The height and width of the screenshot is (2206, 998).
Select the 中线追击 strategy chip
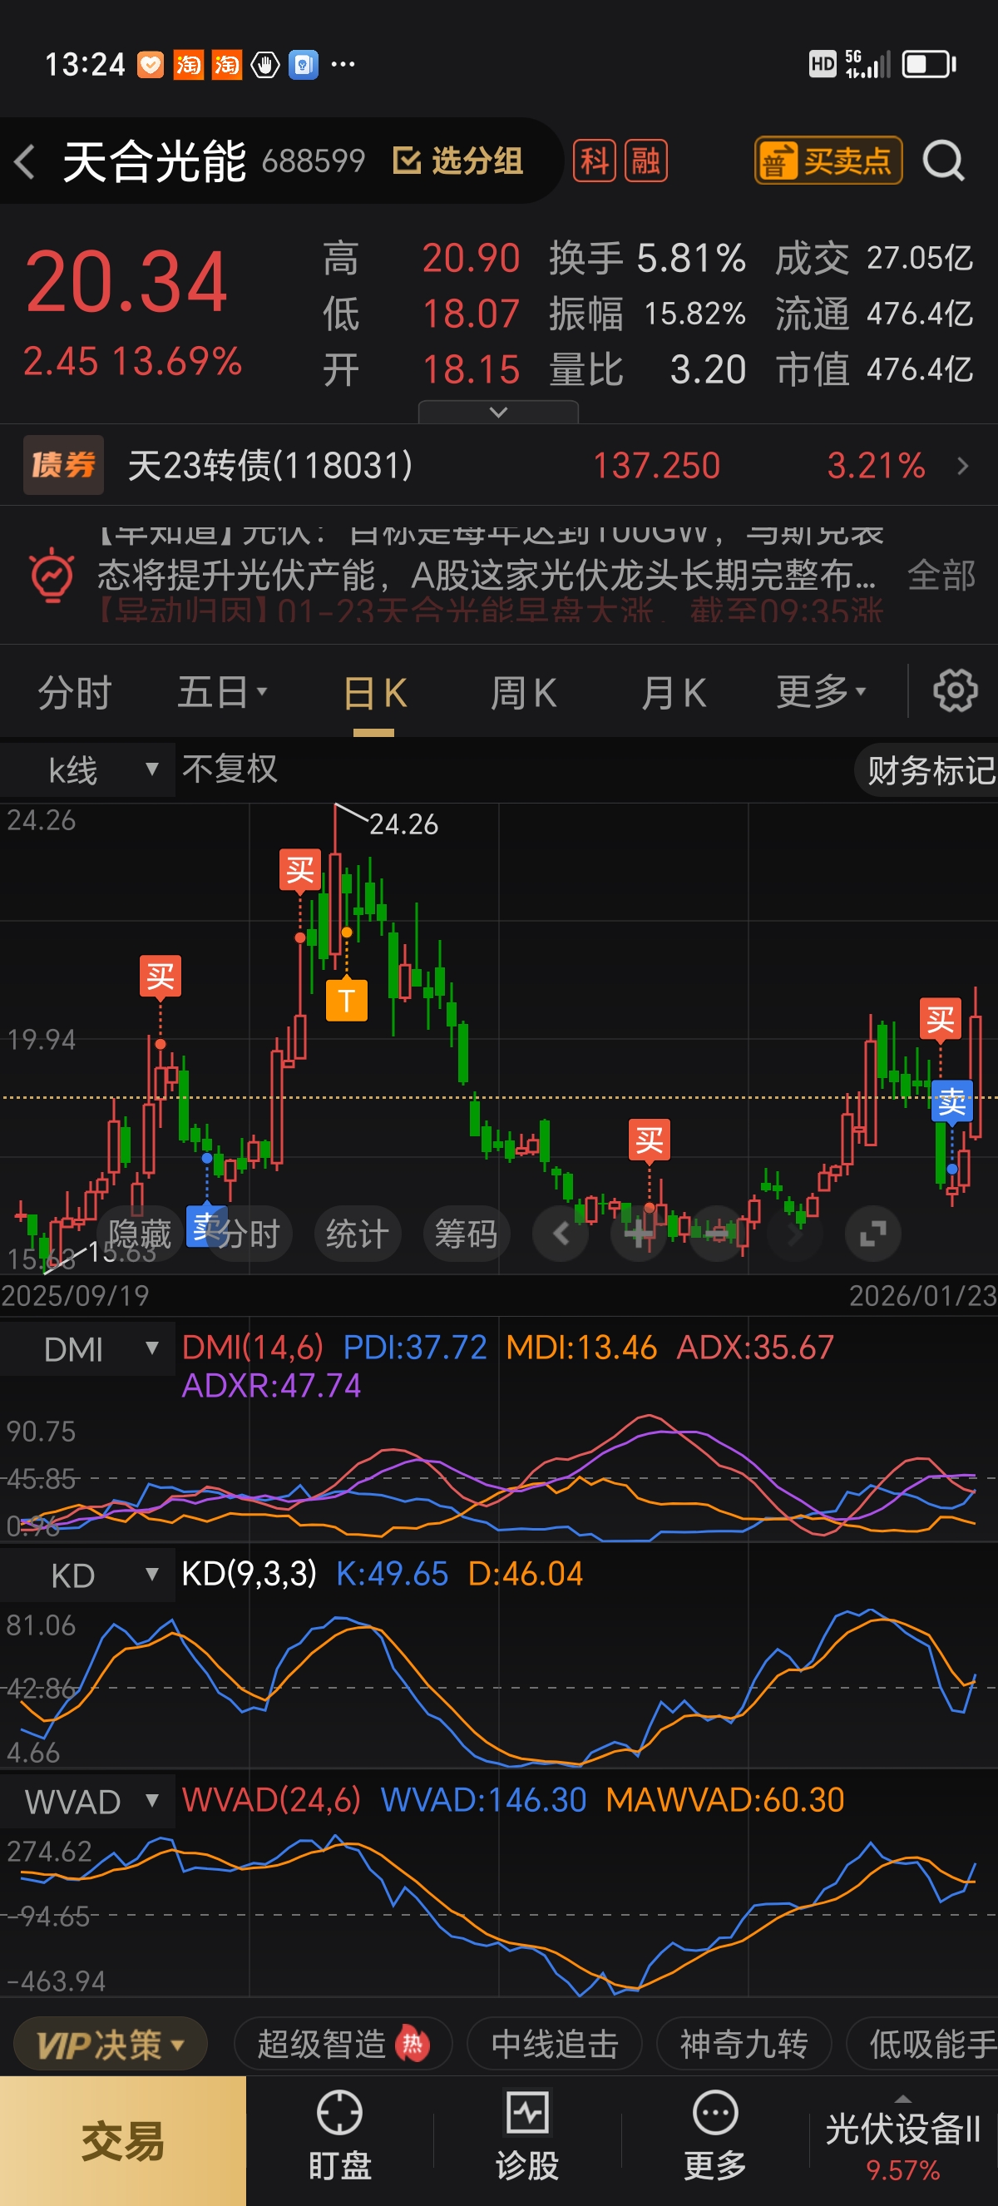(x=555, y=2044)
